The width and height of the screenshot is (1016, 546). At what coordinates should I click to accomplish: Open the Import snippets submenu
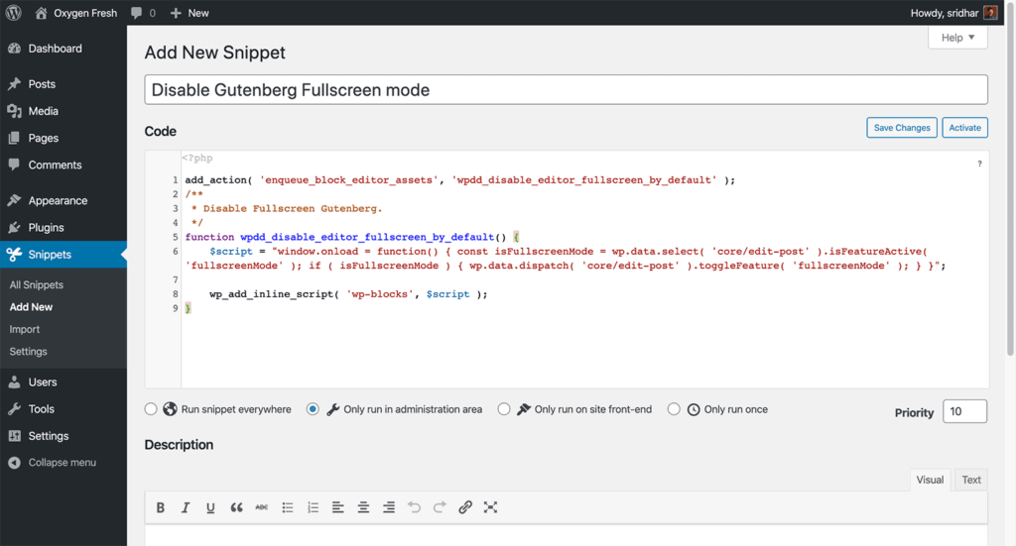(x=25, y=329)
